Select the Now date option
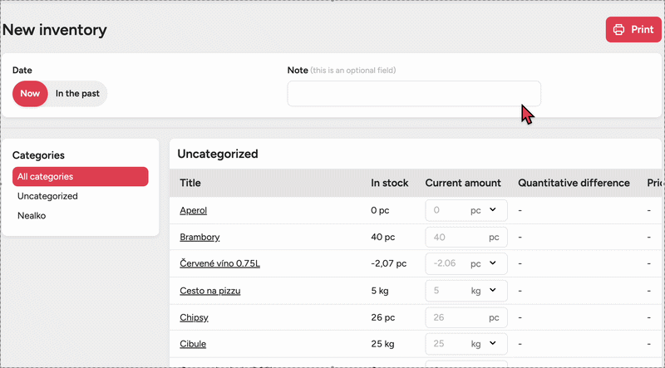665x368 pixels. (x=30, y=94)
